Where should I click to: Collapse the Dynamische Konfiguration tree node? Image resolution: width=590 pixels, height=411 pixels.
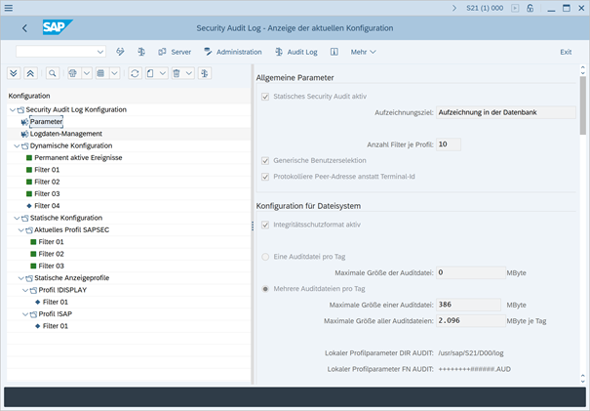coord(17,145)
